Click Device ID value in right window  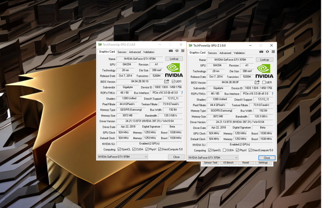258,88
